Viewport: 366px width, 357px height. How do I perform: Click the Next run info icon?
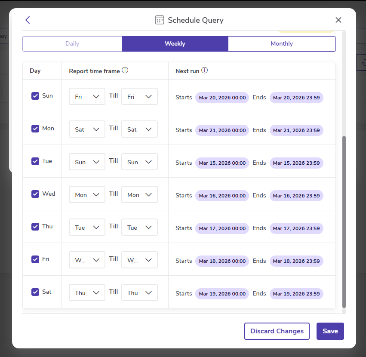[x=205, y=71]
